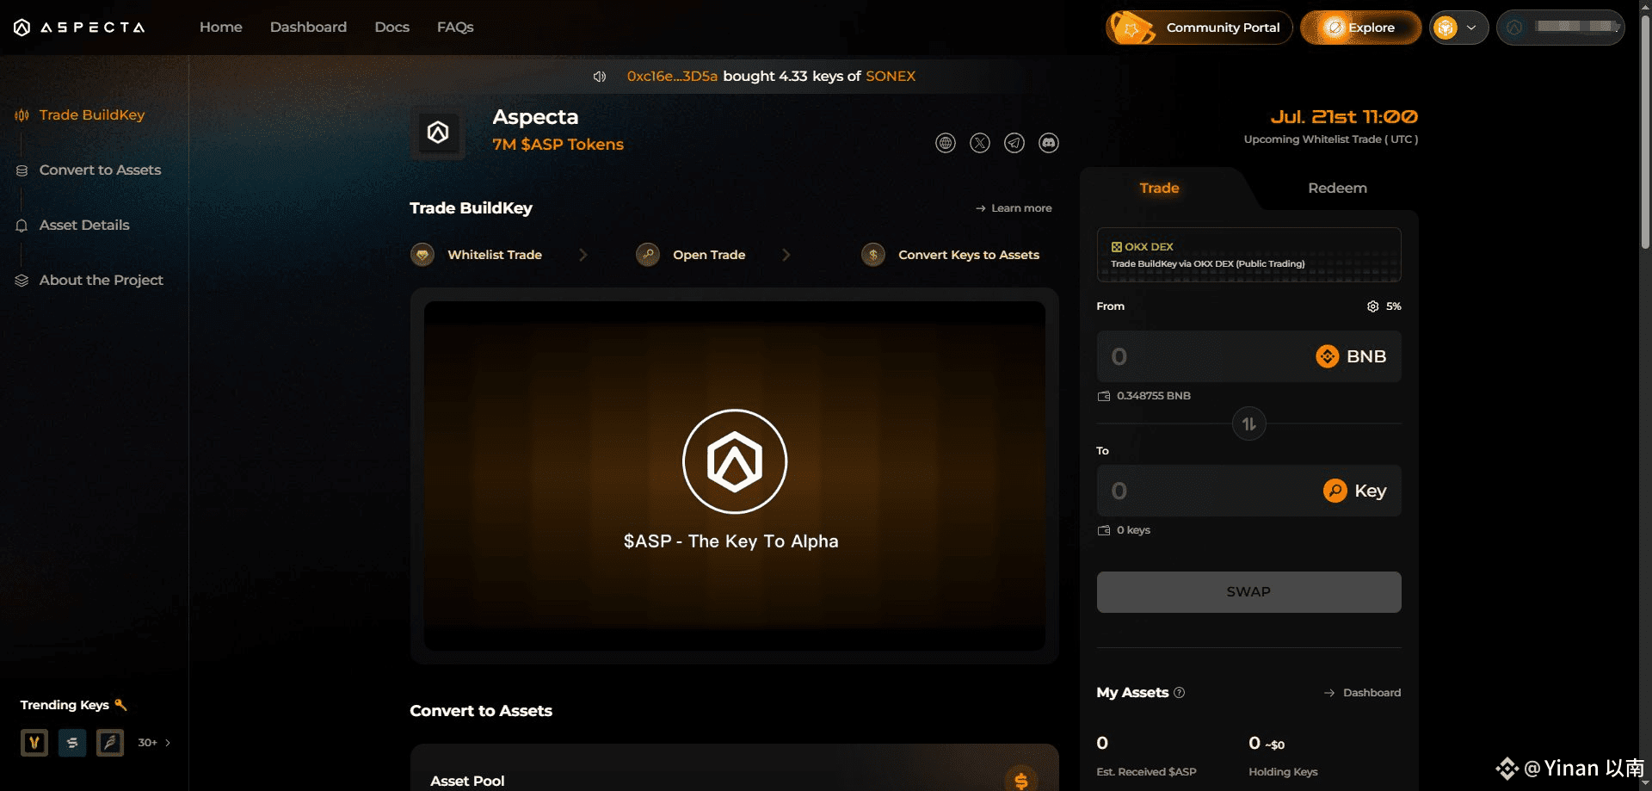Switch to the Redeem tab
The height and width of the screenshot is (791, 1652).
(x=1337, y=188)
